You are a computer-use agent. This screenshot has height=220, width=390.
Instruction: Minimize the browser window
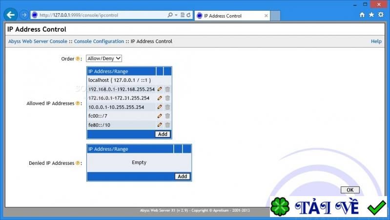[355, 5]
